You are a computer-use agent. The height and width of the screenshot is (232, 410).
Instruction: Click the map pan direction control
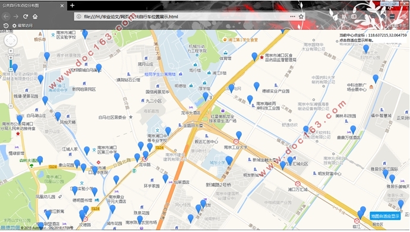(x=11, y=41)
